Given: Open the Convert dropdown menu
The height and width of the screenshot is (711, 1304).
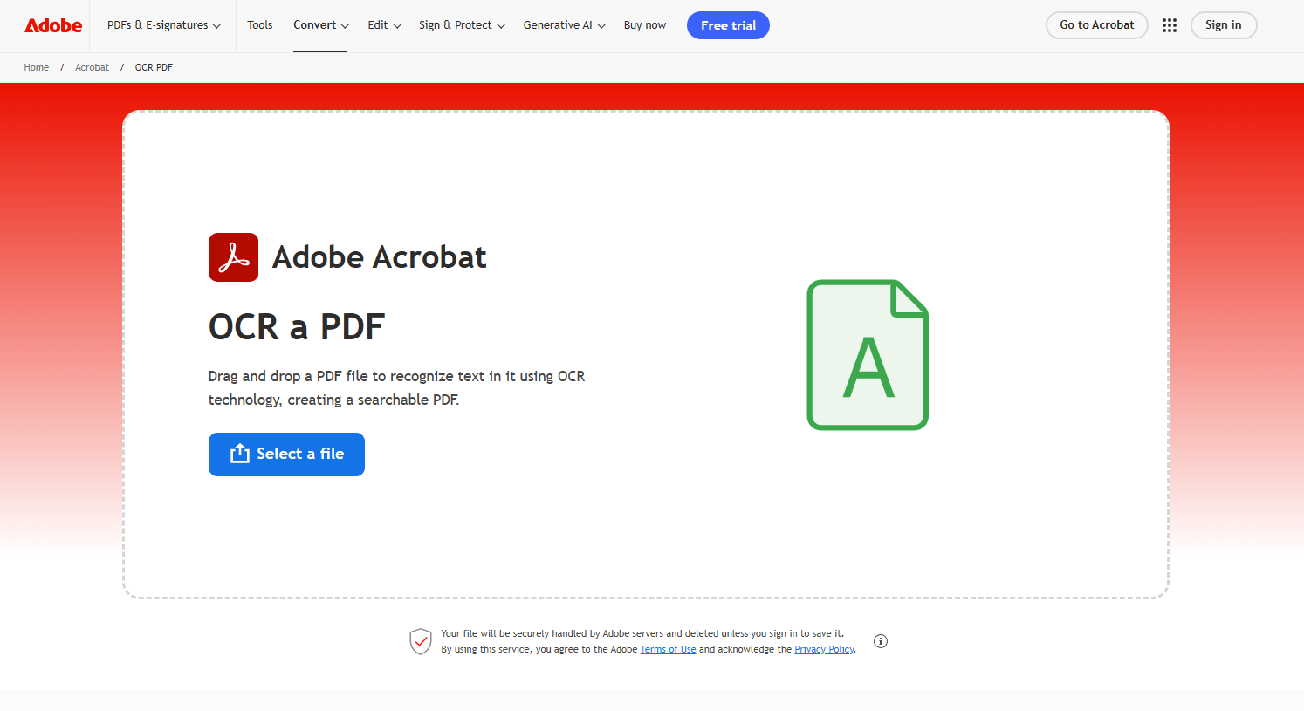Looking at the screenshot, I should pos(320,25).
